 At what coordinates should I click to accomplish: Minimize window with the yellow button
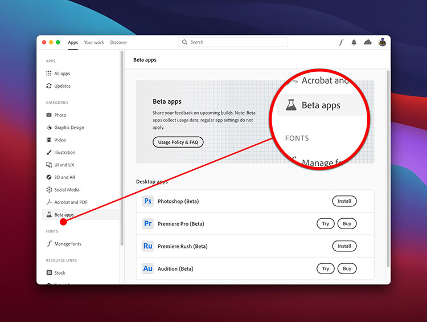51,42
